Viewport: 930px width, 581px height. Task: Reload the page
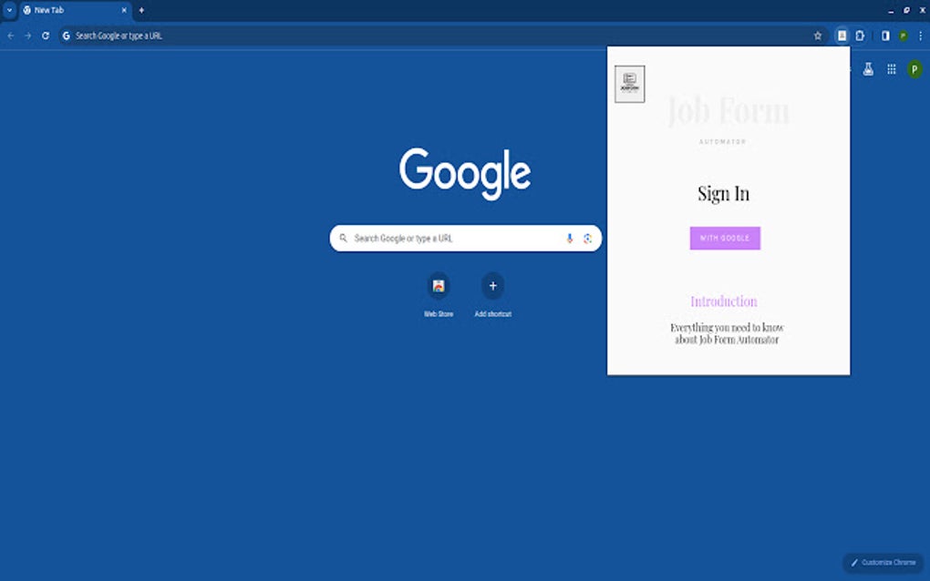click(x=46, y=36)
